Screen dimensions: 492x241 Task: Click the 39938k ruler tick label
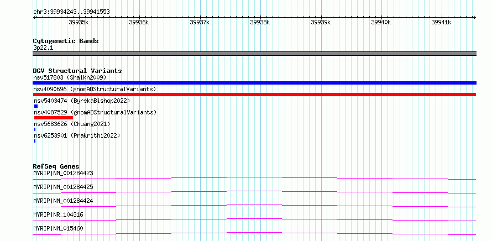coord(260,22)
